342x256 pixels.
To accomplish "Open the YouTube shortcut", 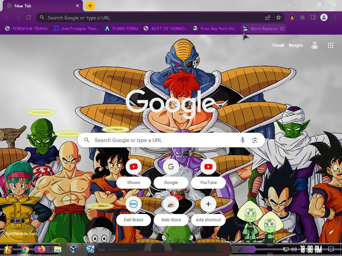I will [208, 173].
